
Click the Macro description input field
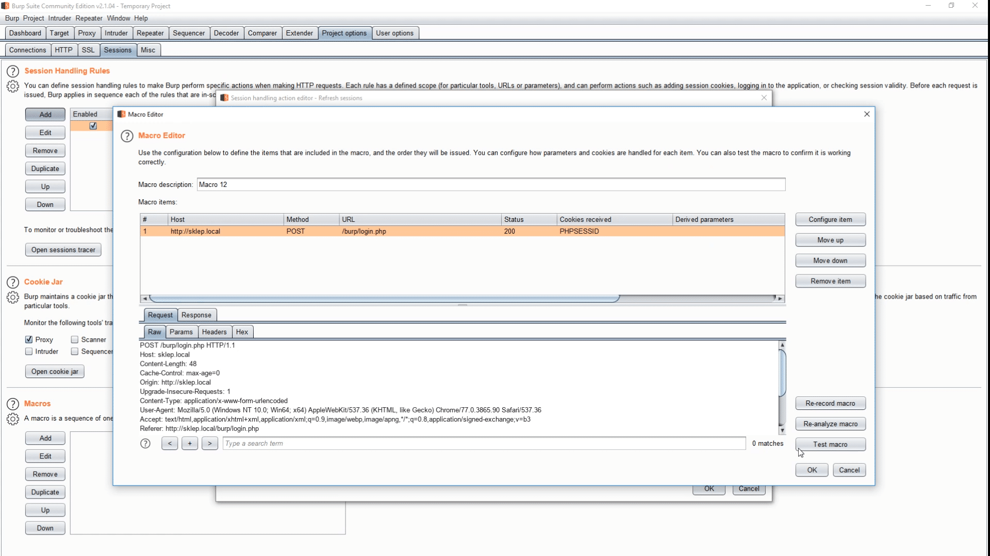pyautogui.click(x=491, y=184)
